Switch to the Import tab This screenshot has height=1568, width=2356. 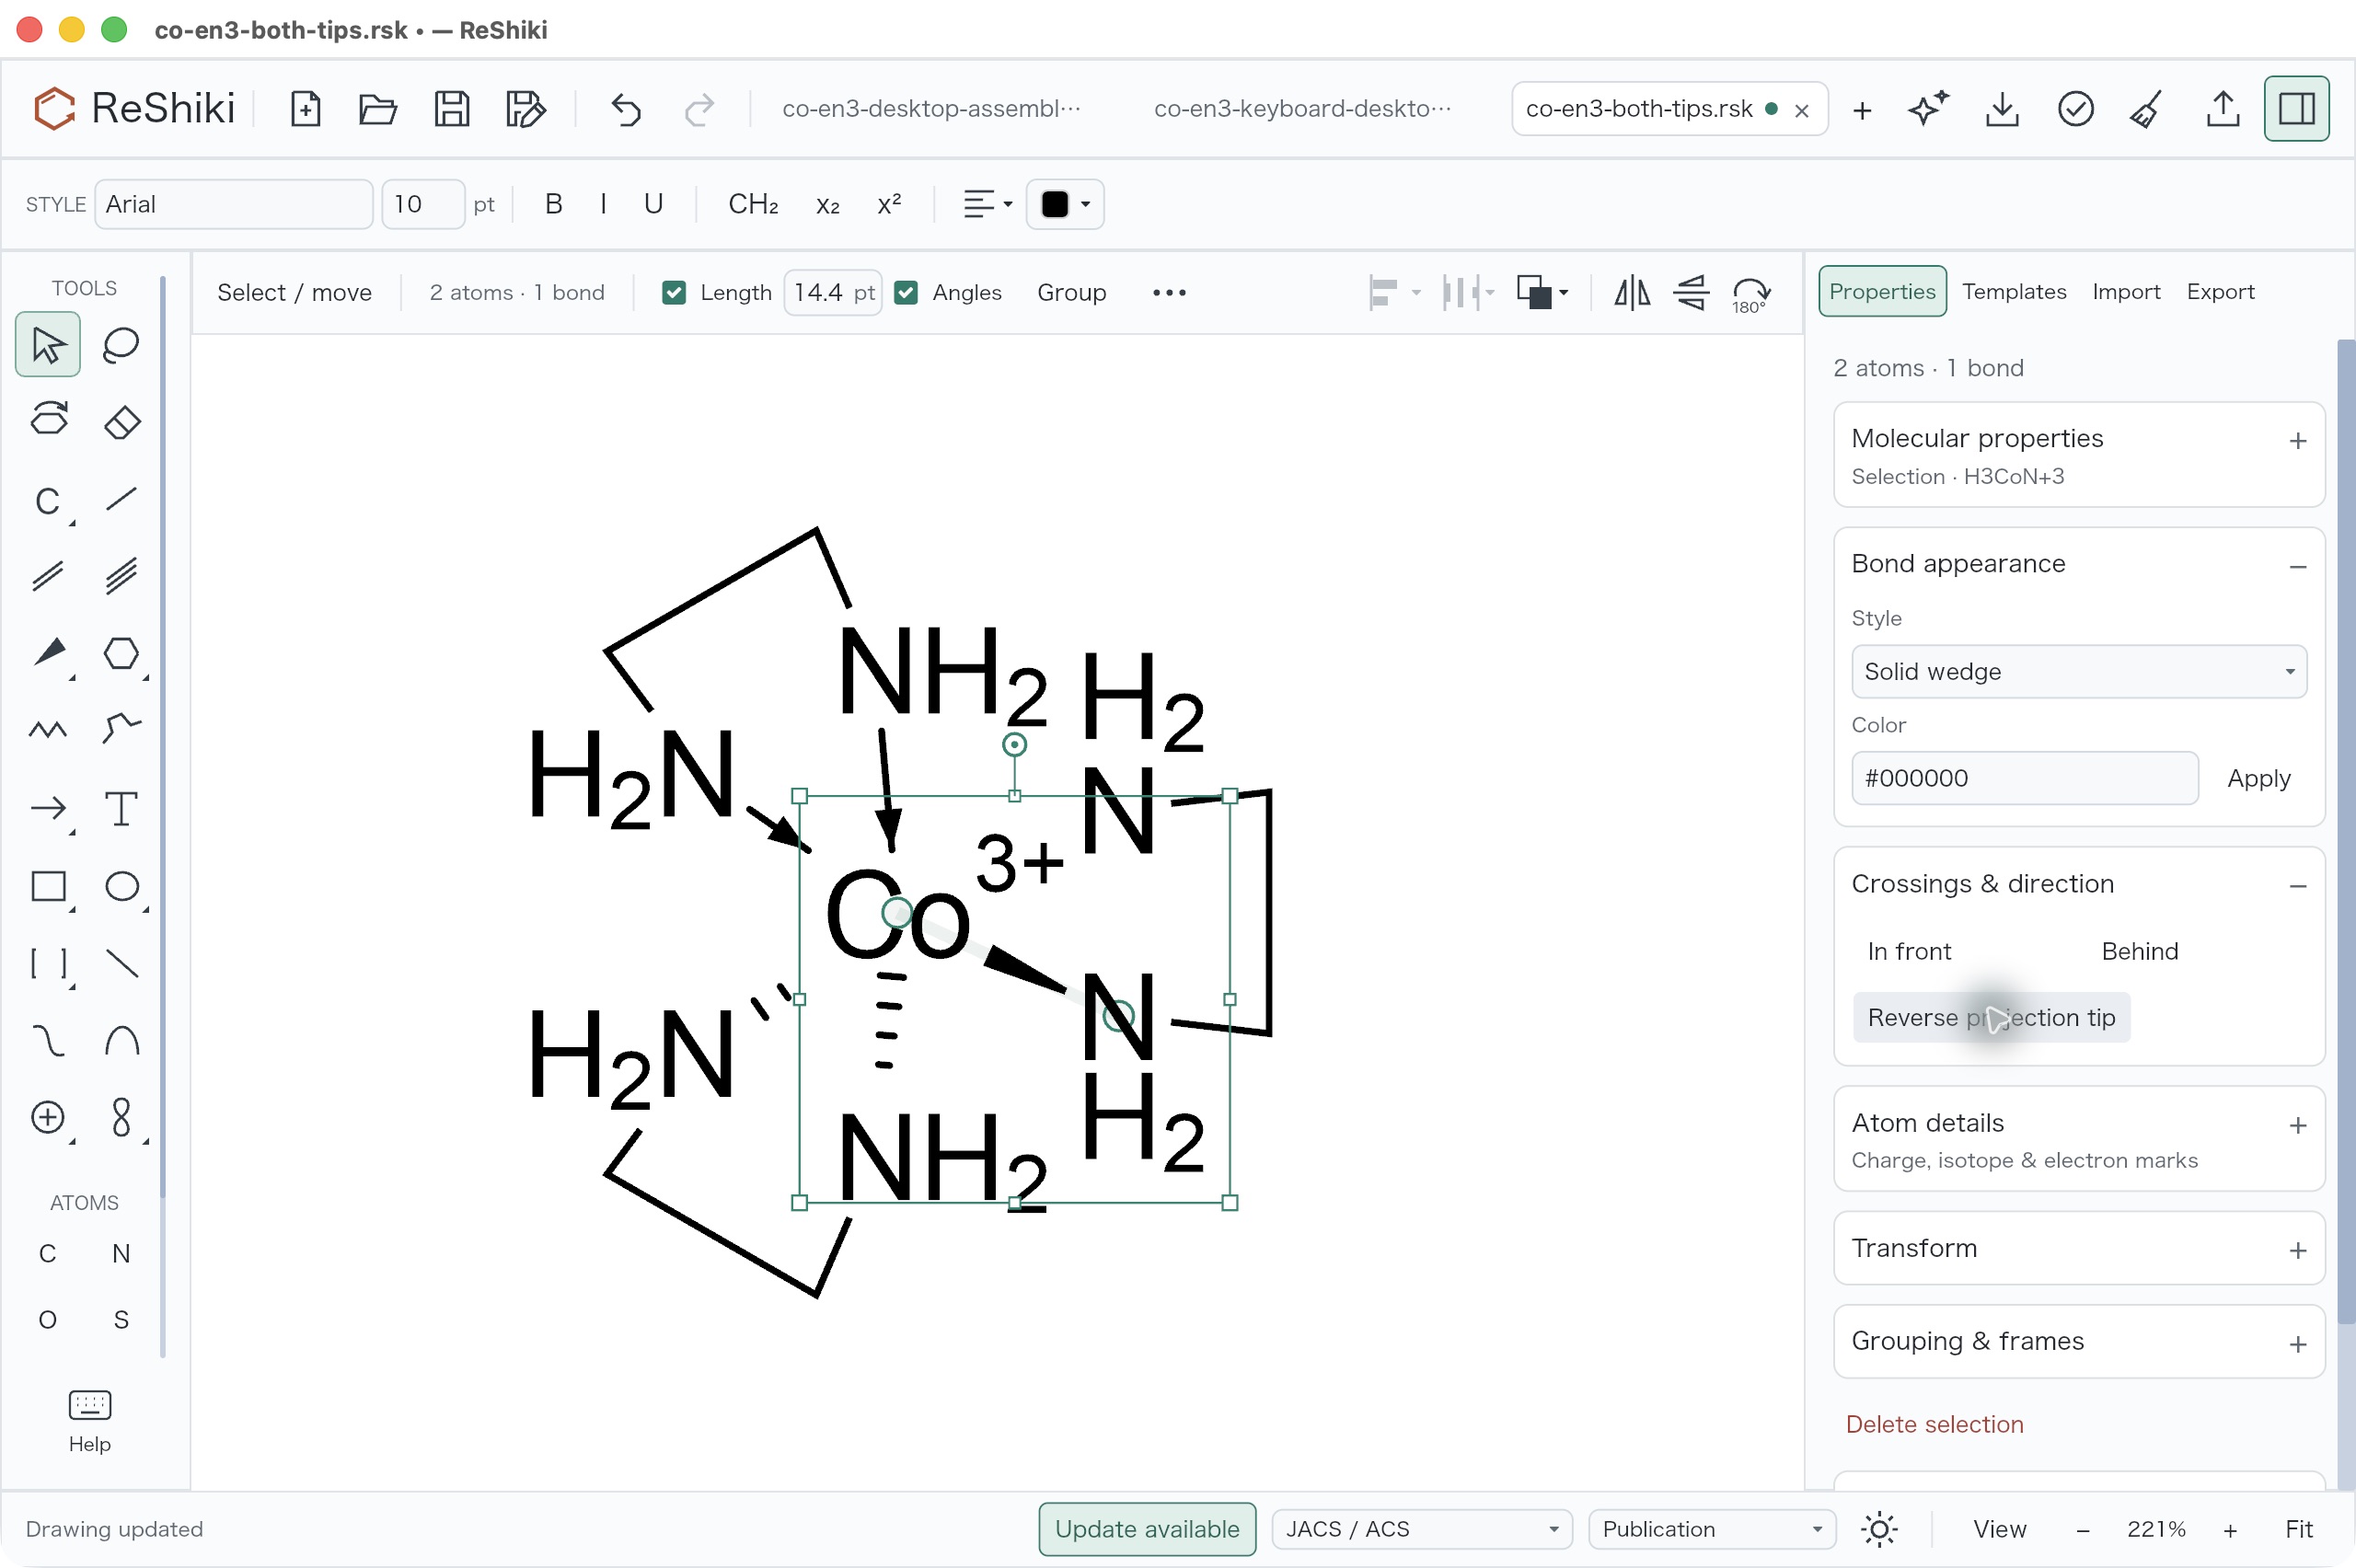click(2125, 292)
